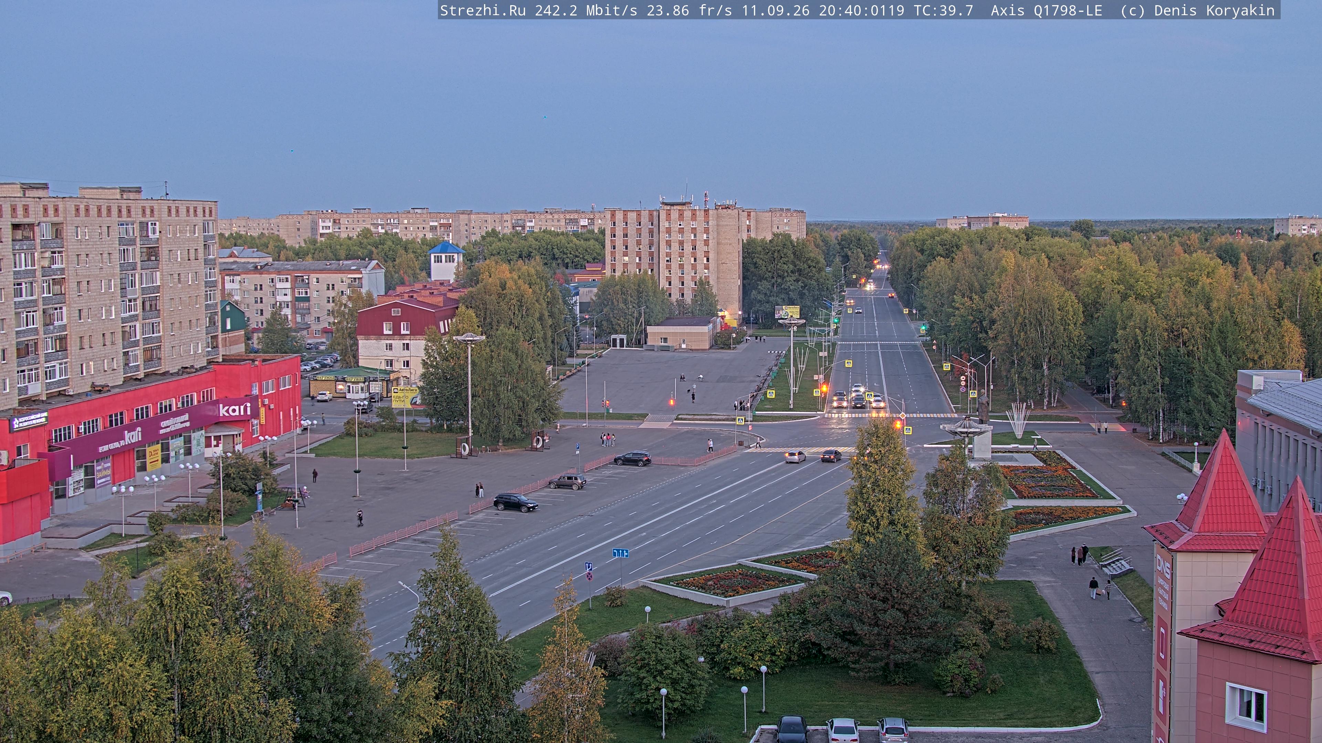This screenshot has height=743, width=1322.
Task: Click the blue-roofed white tower
Action: coord(446,261)
